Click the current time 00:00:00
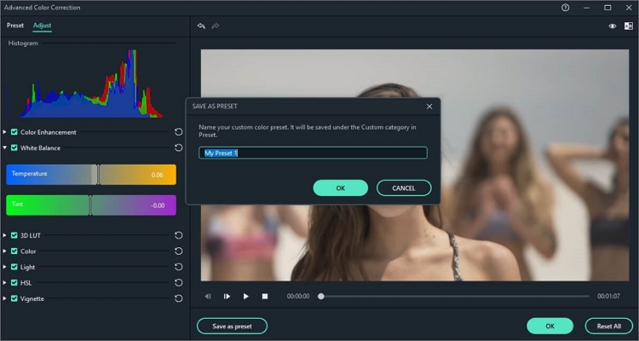Viewport: 639px width, 341px height. [298, 297]
